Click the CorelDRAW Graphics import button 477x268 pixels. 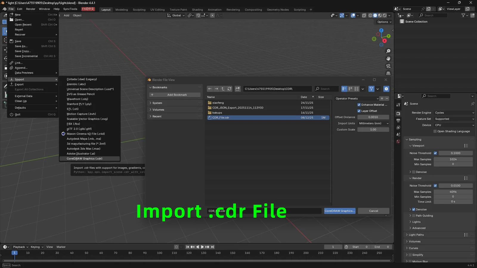tap(339, 211)
